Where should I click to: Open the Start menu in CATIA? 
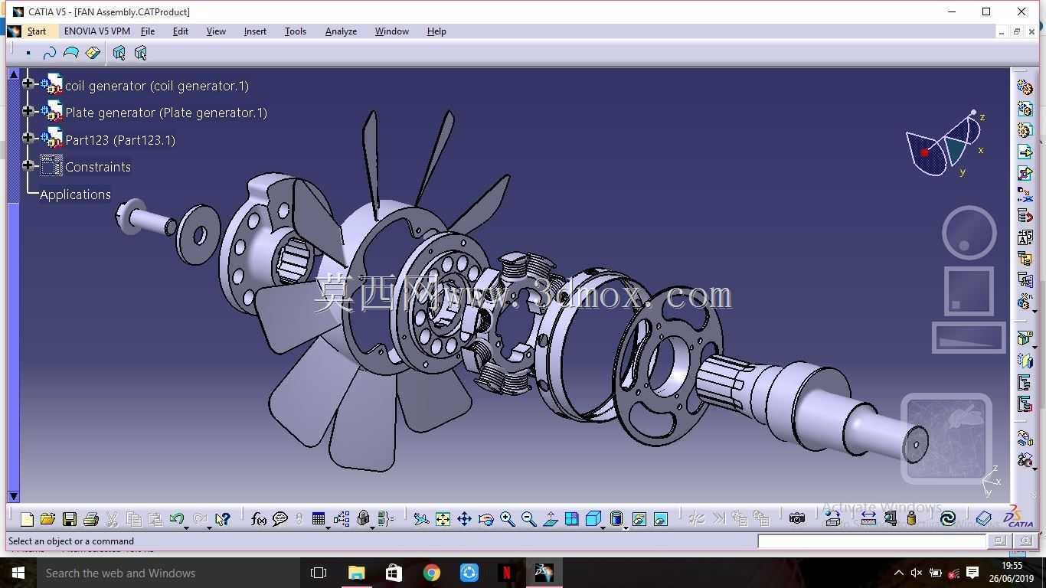37,31
